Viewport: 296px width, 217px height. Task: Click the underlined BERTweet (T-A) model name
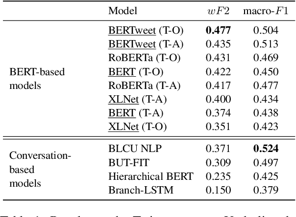point(145,44)
